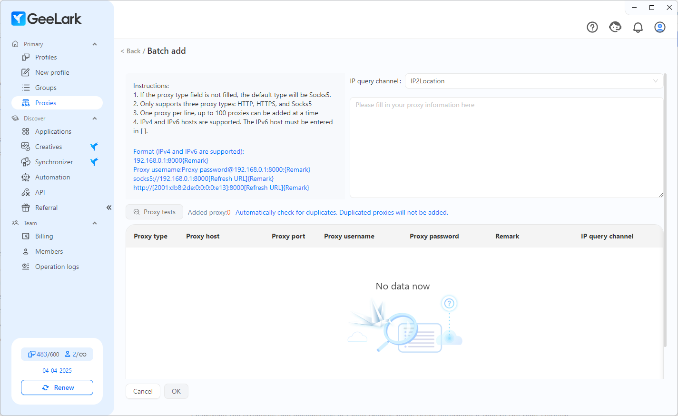
Task: Click the socks5://192.168.0.1:8000 format example
Action: tap(204, 178)
